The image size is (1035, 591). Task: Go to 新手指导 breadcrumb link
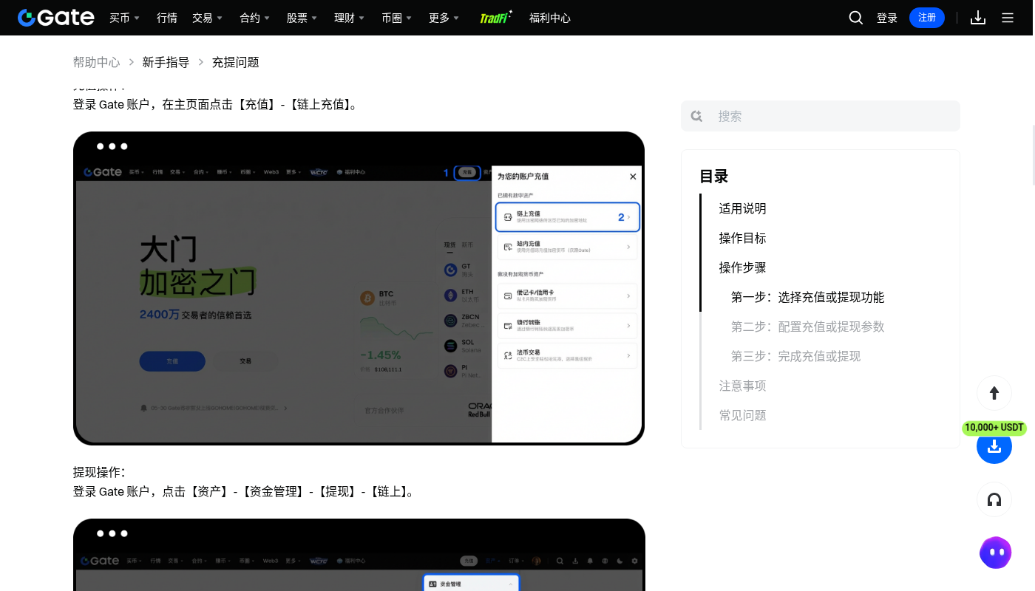point(166,62)
